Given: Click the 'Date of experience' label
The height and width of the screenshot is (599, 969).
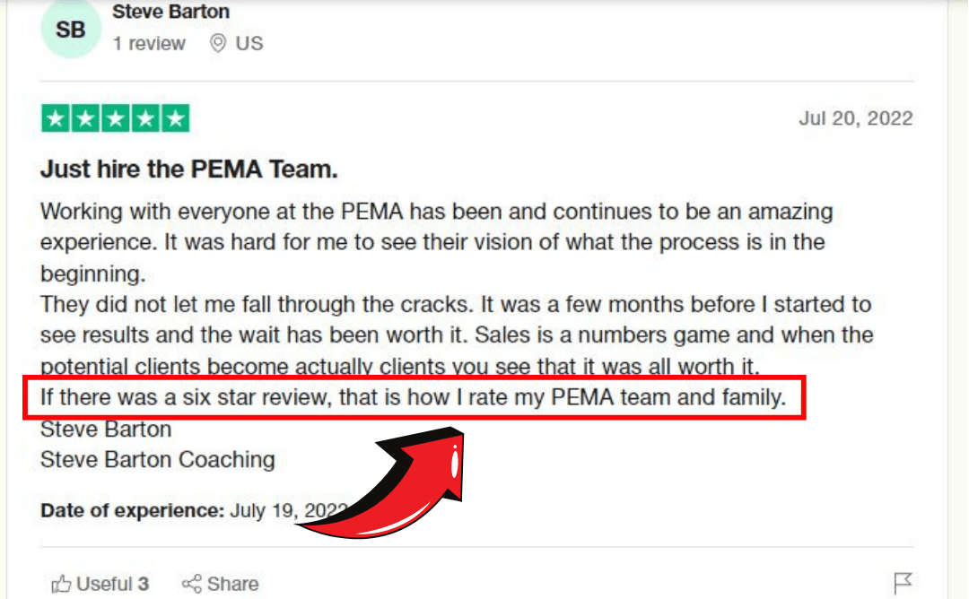Looking at the screenshot, I should (x=132, y=511).
